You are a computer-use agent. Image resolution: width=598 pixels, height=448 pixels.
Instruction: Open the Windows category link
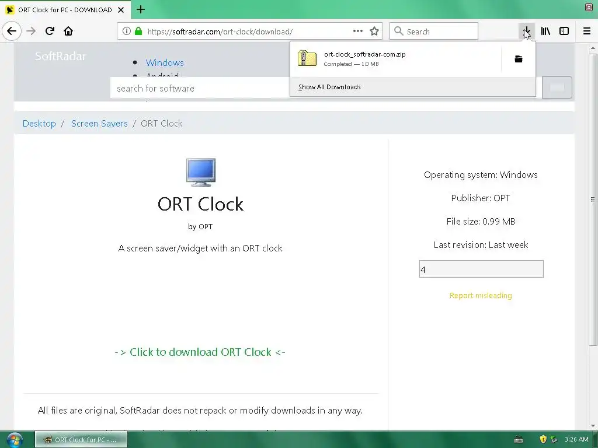pyautogui.click(x=165, y=62)
